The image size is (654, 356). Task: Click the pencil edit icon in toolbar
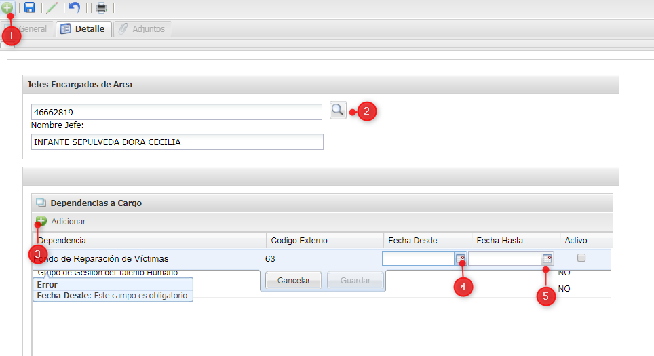[x=52, y=8]
